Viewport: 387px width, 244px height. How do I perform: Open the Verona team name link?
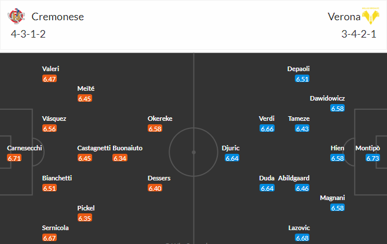click(344, 17)
